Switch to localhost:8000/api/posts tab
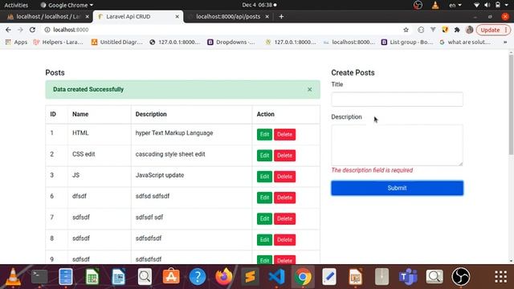 (228, 16)
